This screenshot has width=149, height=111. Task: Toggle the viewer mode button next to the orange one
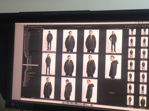click(42, 29)
